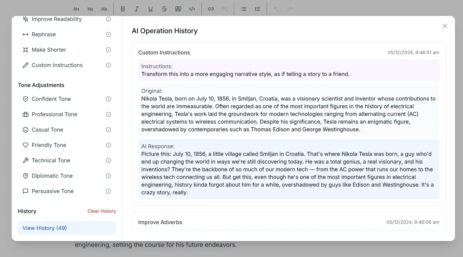
Task: Insert a blockquote
Action: pos(178,9)
